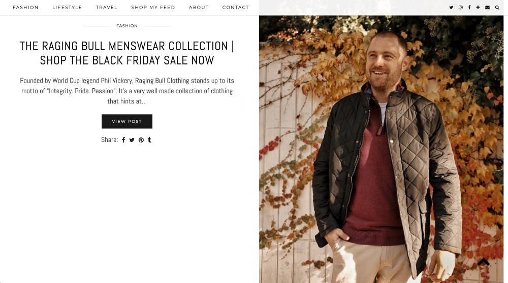Open the About page from navigation
Image resolution: width=508 pixels, height=283 pixels.
click(x=199, y=8)
